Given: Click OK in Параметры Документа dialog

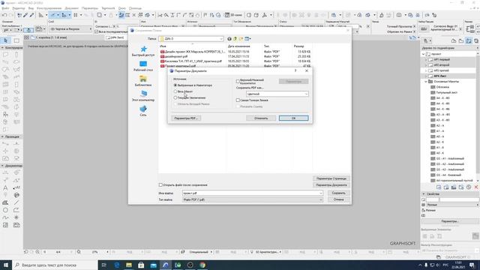Looking at the screenshot, I should coord(293,118).
